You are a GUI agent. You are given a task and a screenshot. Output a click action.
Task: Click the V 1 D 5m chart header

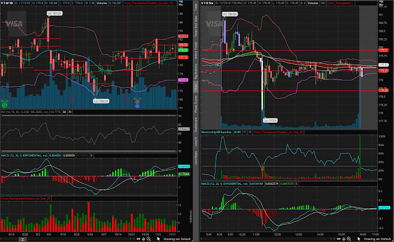(207, 3)
